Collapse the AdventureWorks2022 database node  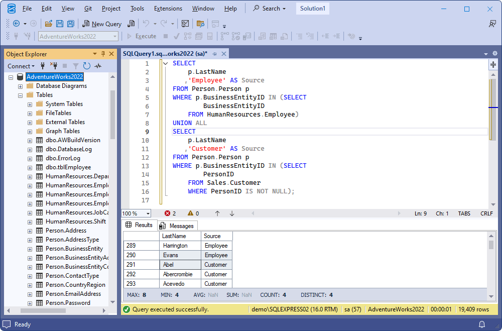(11, 77)
